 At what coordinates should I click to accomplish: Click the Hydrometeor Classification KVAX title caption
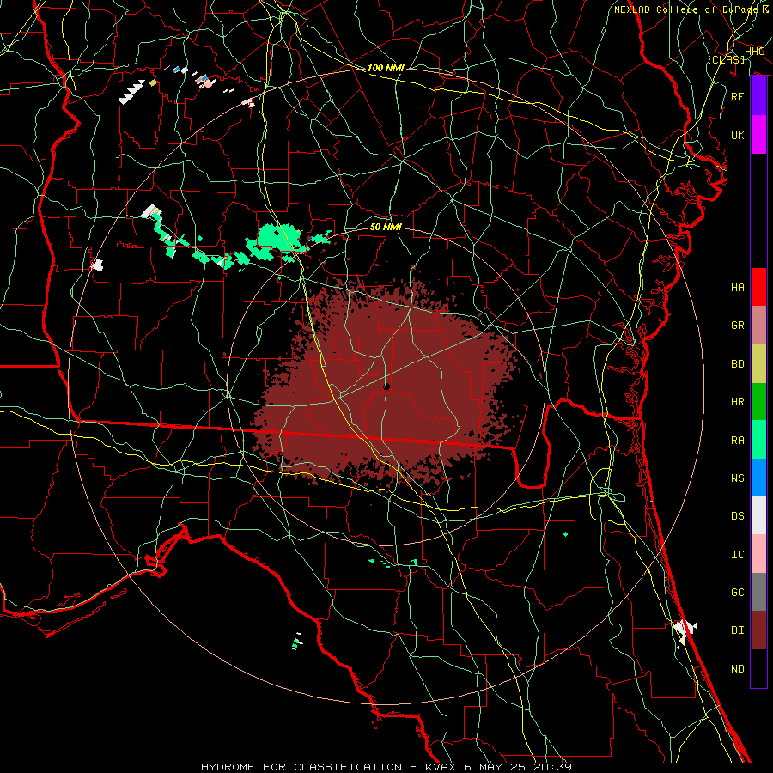(x=386, y=767)
